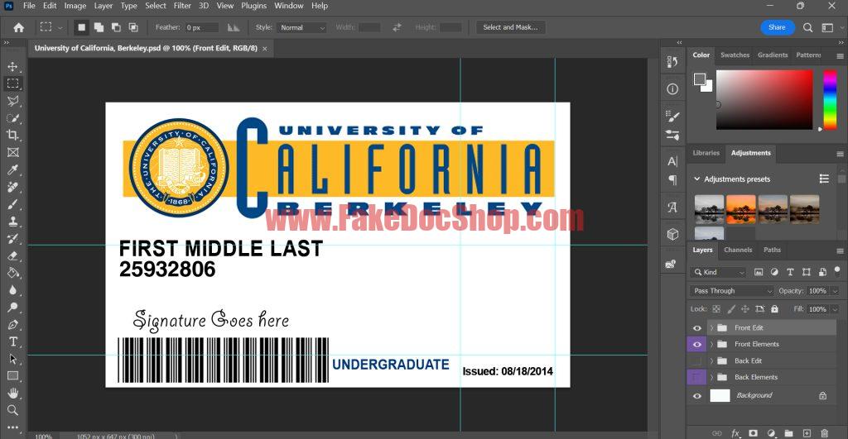Pick a color in the red color field

(x=764, y=99)
